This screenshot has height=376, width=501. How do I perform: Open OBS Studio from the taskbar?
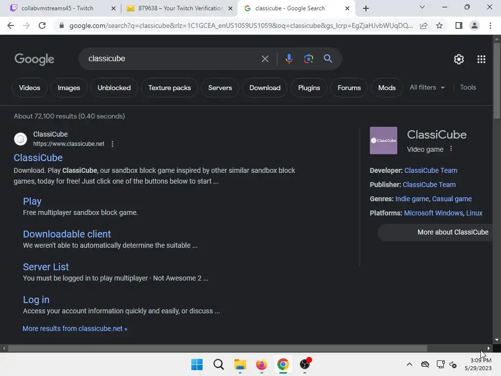click(305, 364)
